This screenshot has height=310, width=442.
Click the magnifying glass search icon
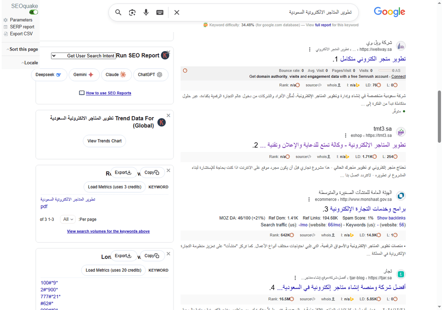tap(118, 12)
